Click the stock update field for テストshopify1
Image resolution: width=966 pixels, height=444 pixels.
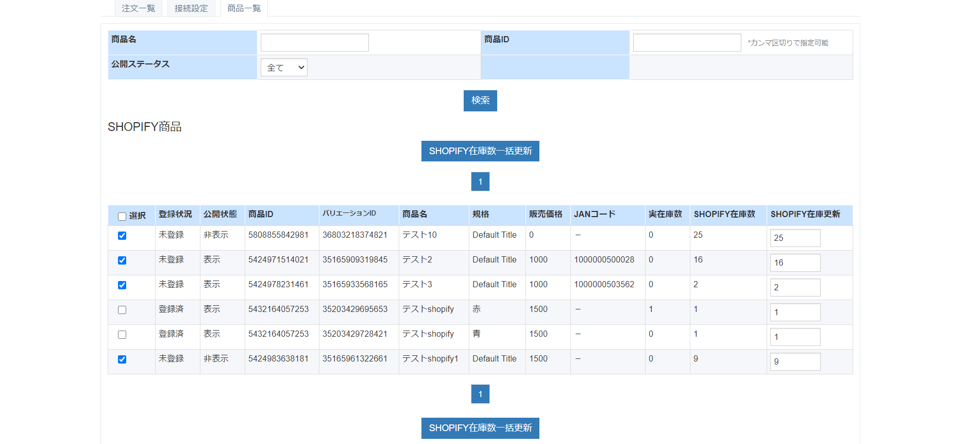click(795, 361)
